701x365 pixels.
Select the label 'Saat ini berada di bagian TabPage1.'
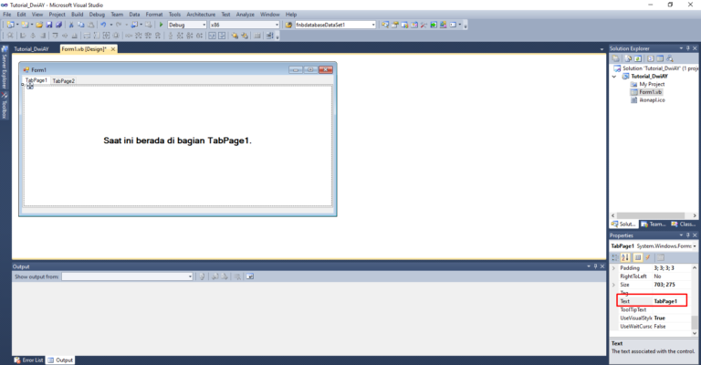(x=177, y=141)
